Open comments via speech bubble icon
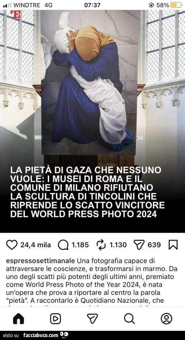This screenshot has height=340, width=185. click(63, 245)
